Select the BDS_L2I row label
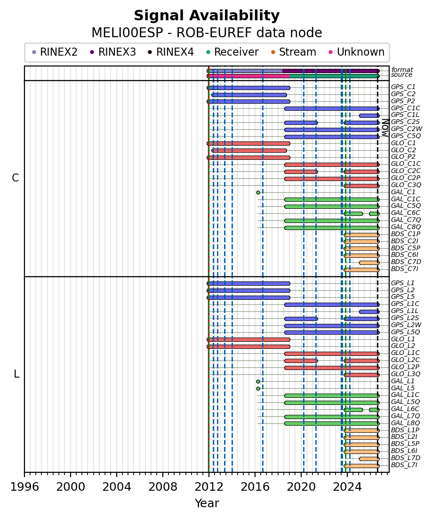The image size is (432, 519). click(x=404, y=437)
